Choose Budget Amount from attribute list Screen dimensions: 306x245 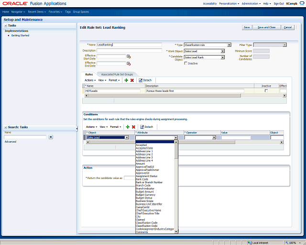click(x=144, y=192)
